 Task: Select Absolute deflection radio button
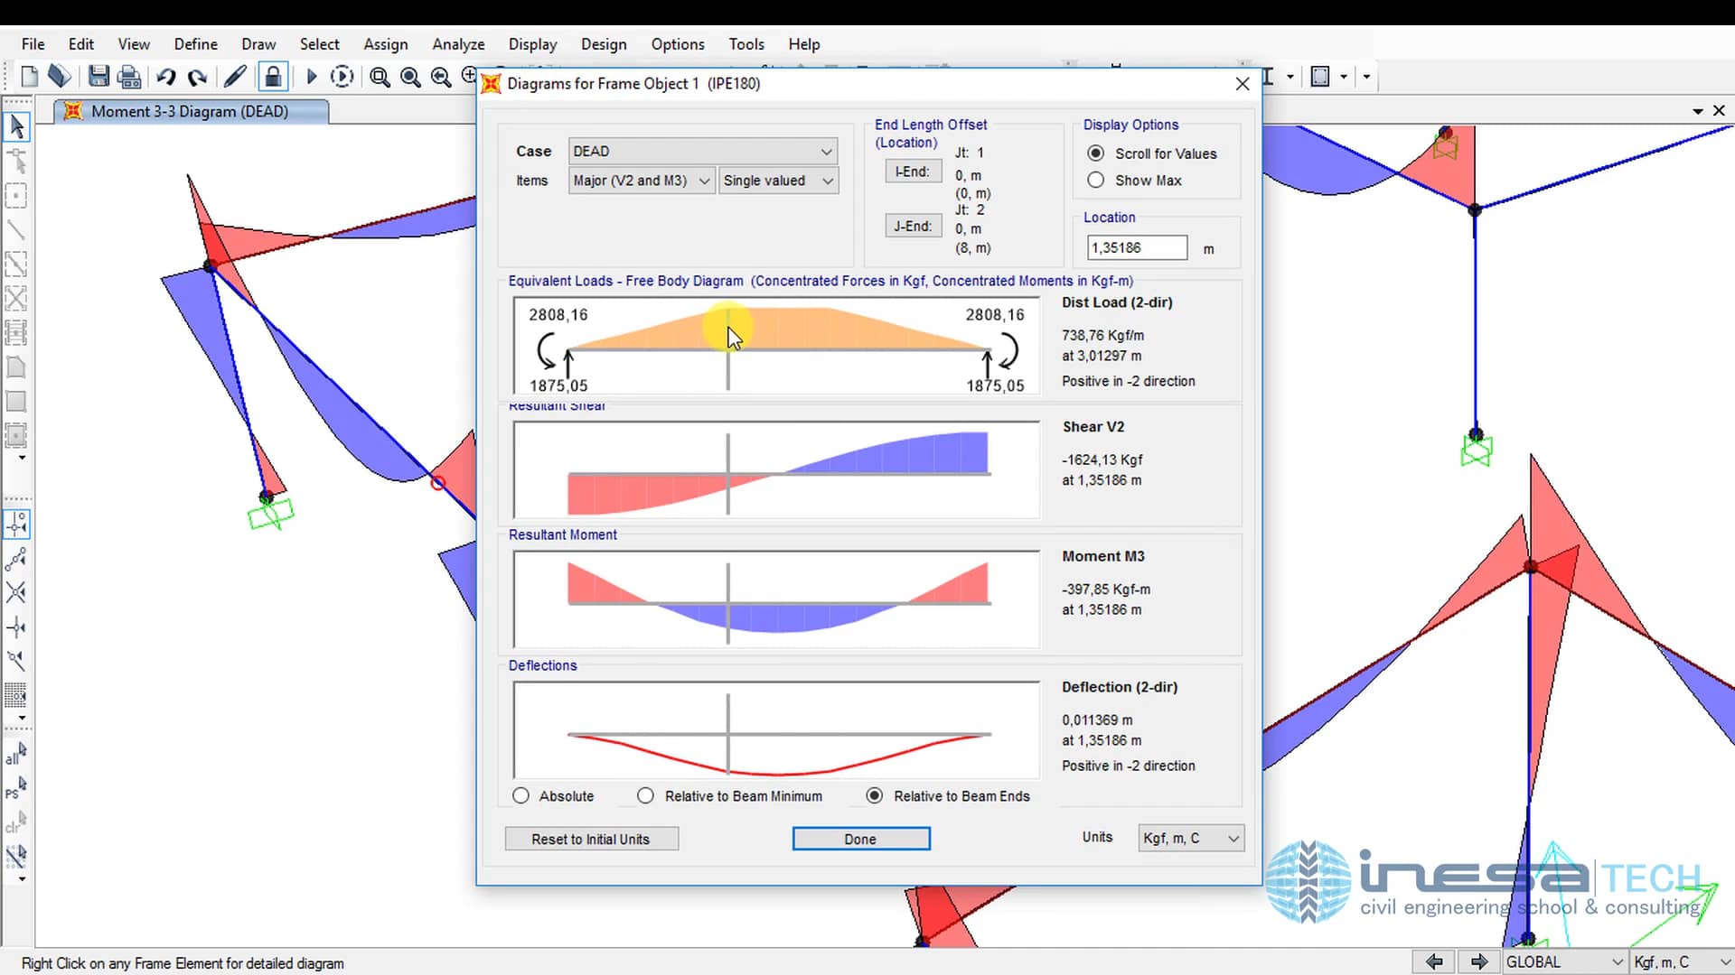[x=520, y=796]
